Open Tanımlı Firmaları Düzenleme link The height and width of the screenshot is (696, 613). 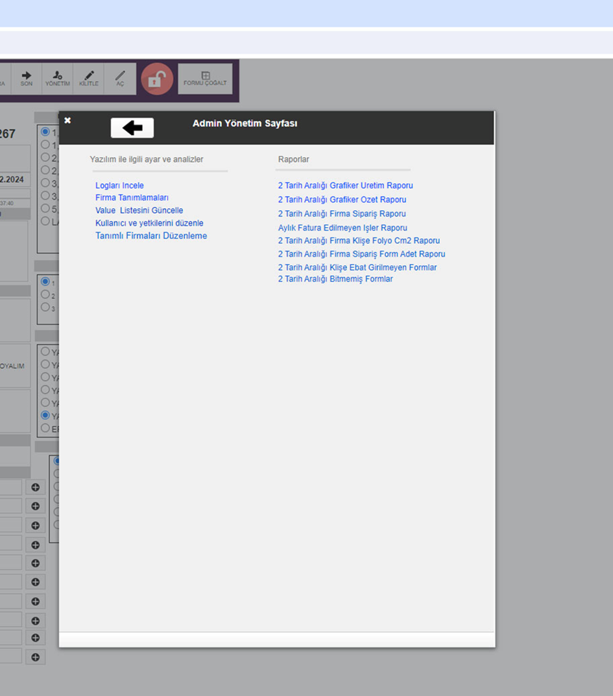pyautogui.click(x=151, y=236)
